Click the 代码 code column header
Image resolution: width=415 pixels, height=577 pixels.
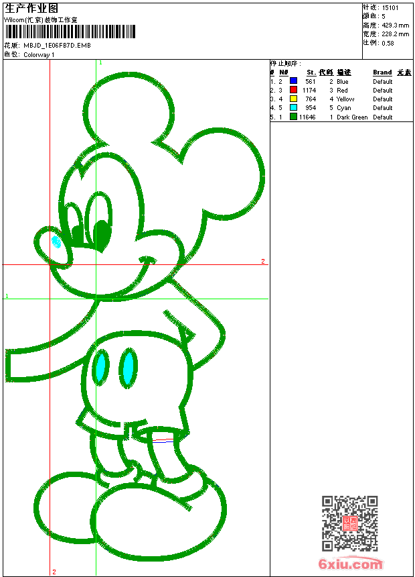click(326, 72)
